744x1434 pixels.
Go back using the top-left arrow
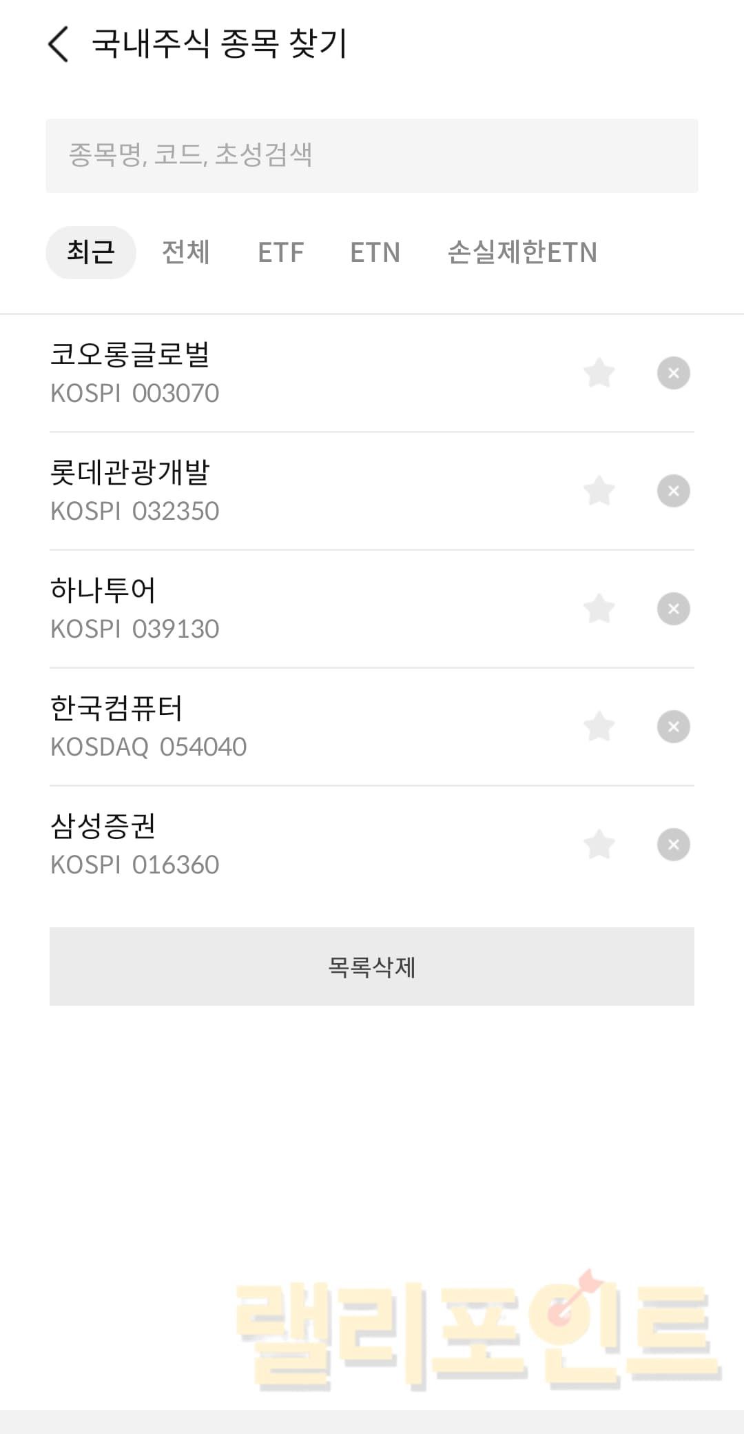click(59, 45)
